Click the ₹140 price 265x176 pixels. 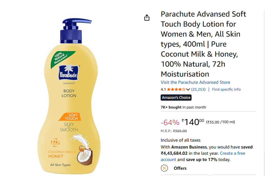point(193,122)
